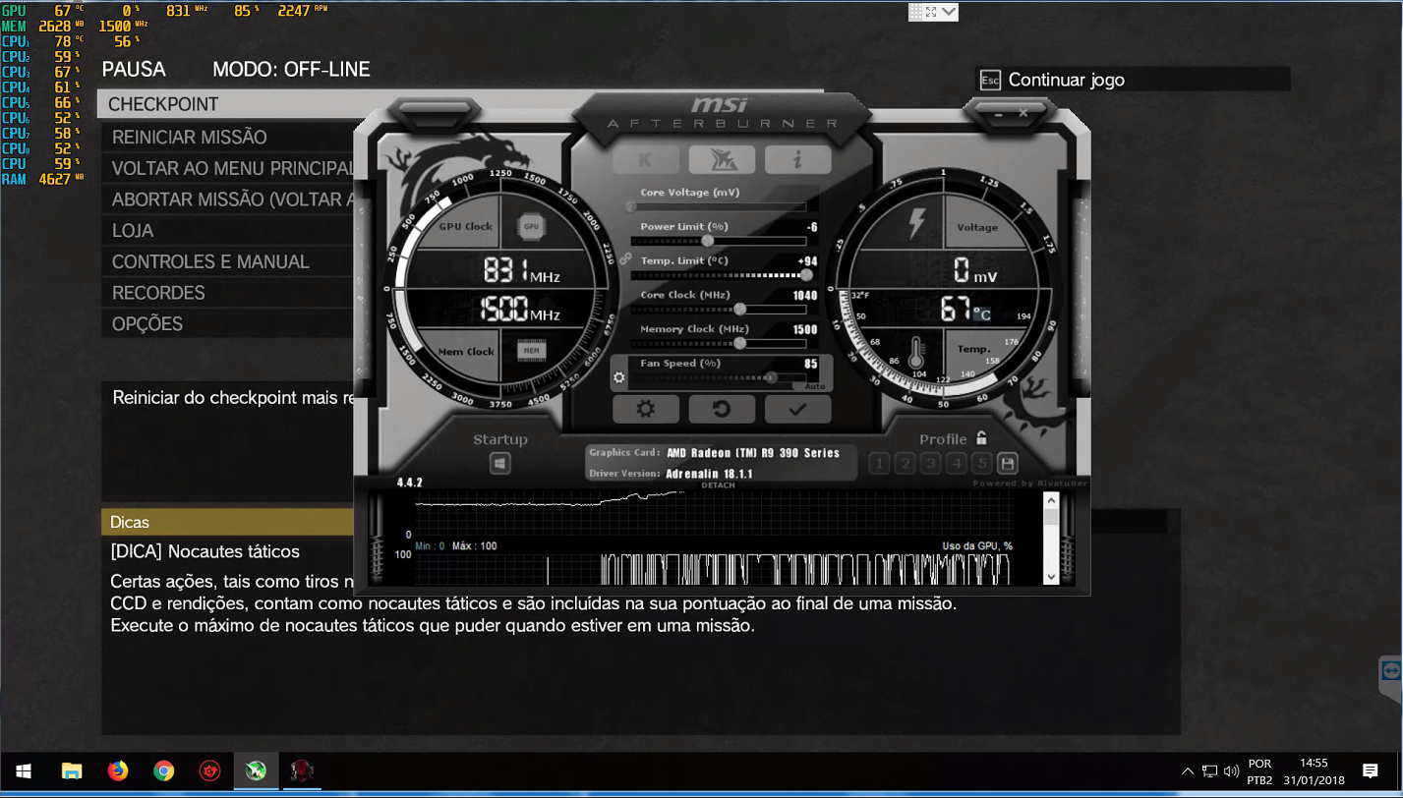
Task: Open File Explorer from the taskbar
Action: click(72, 771)
